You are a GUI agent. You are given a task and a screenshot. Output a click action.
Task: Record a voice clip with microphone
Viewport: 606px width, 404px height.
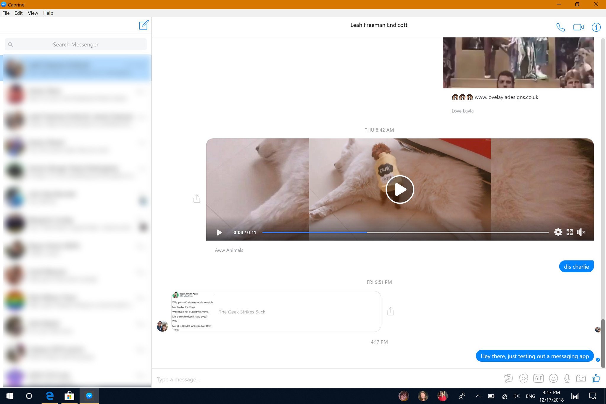tap(567, 379)
